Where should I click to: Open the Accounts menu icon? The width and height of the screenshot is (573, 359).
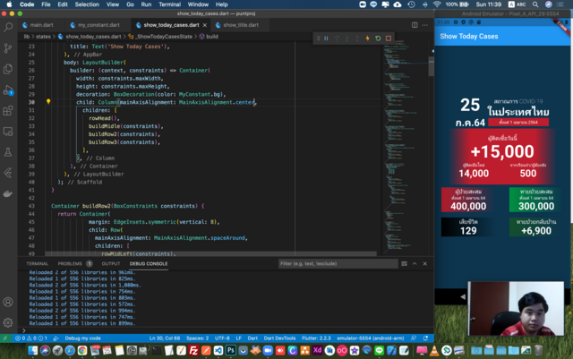pyautogui.click(x=8, y=302)
